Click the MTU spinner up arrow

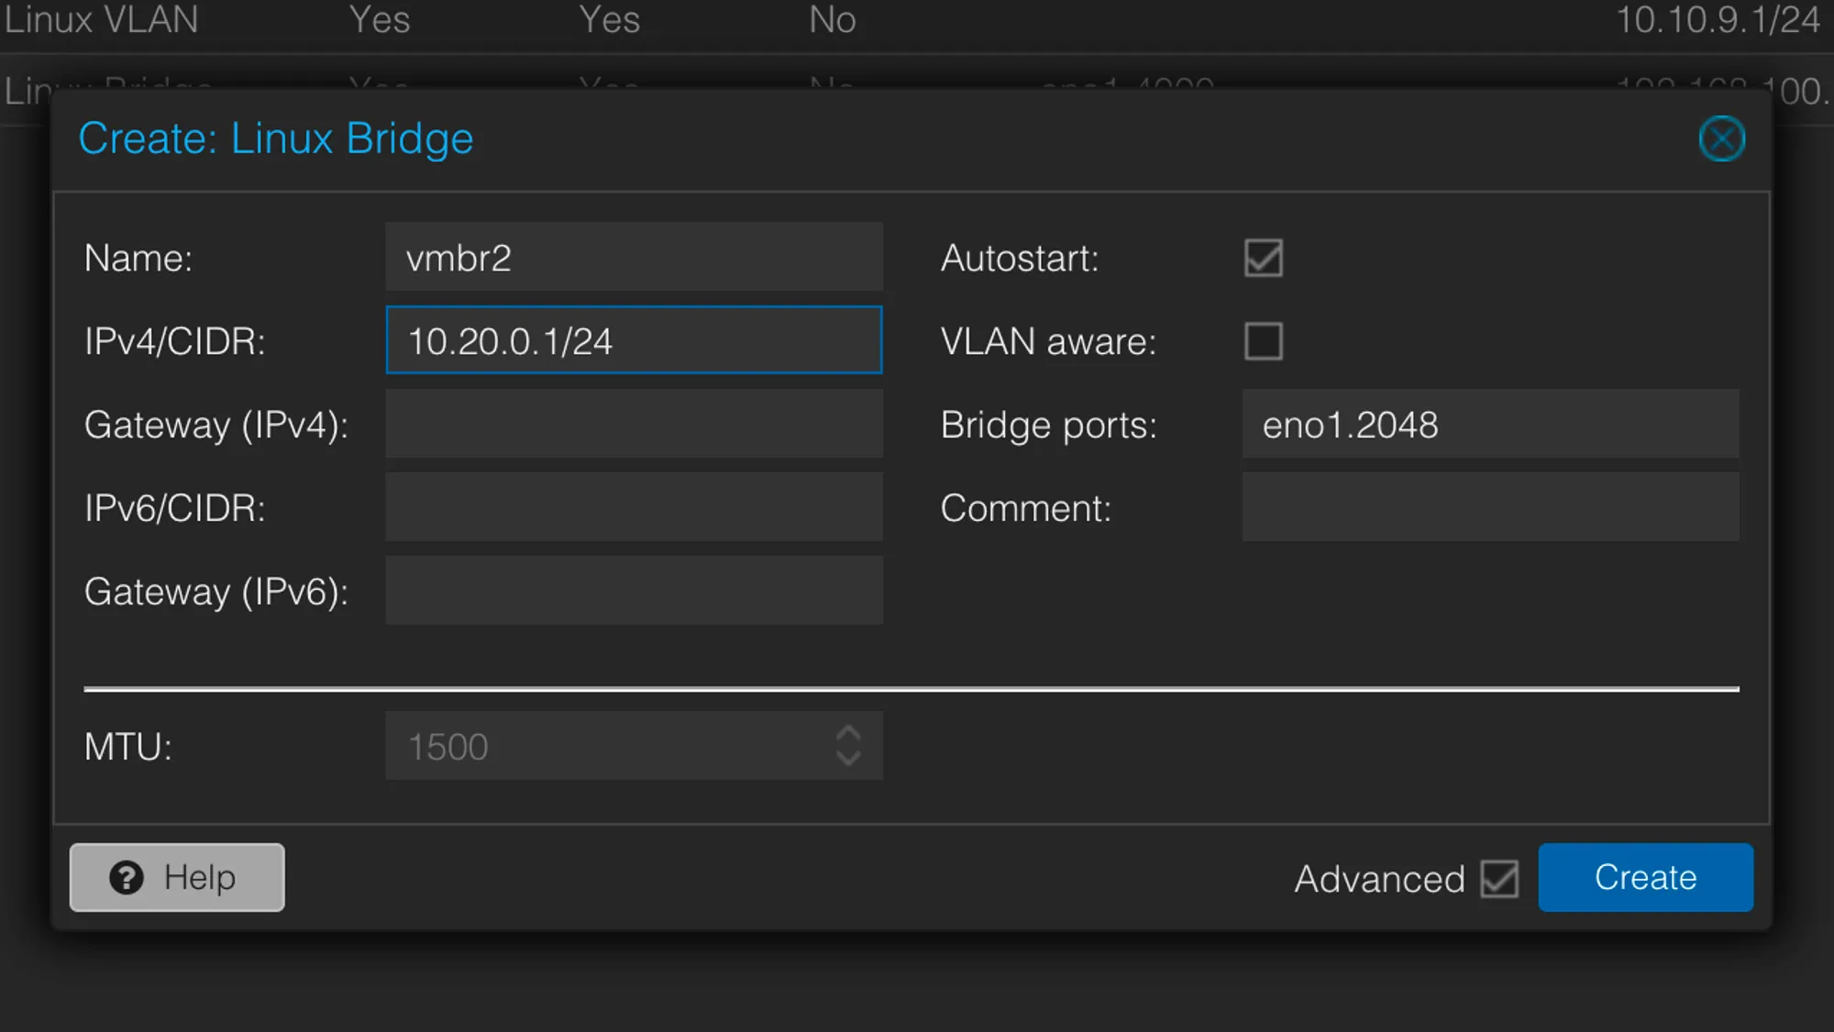848,733
